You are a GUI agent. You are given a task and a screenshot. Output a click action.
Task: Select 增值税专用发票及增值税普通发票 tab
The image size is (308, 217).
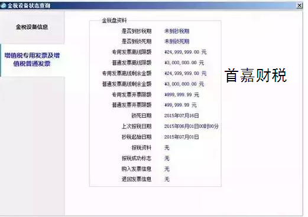tap(32, 60)
